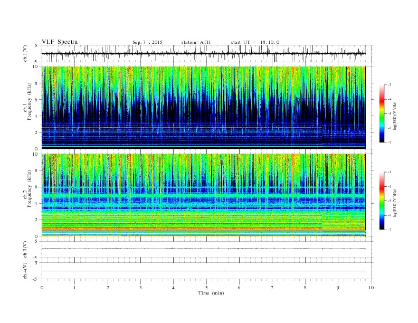
Task: Click the "ch.1(V)" waveform axis label
Action: pyautogui.click(x=25, y=53)
